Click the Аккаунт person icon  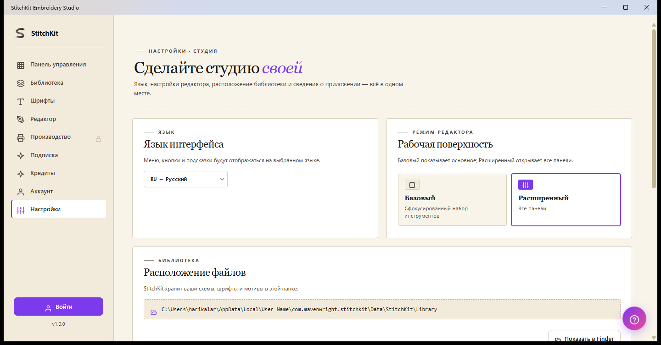(21, 192)
